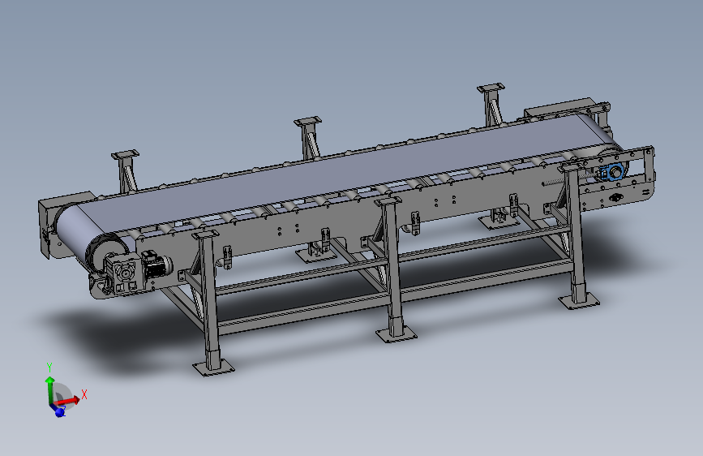Select the blue bearing housing at the tail end
703x456 pixels.
point(611,174)
